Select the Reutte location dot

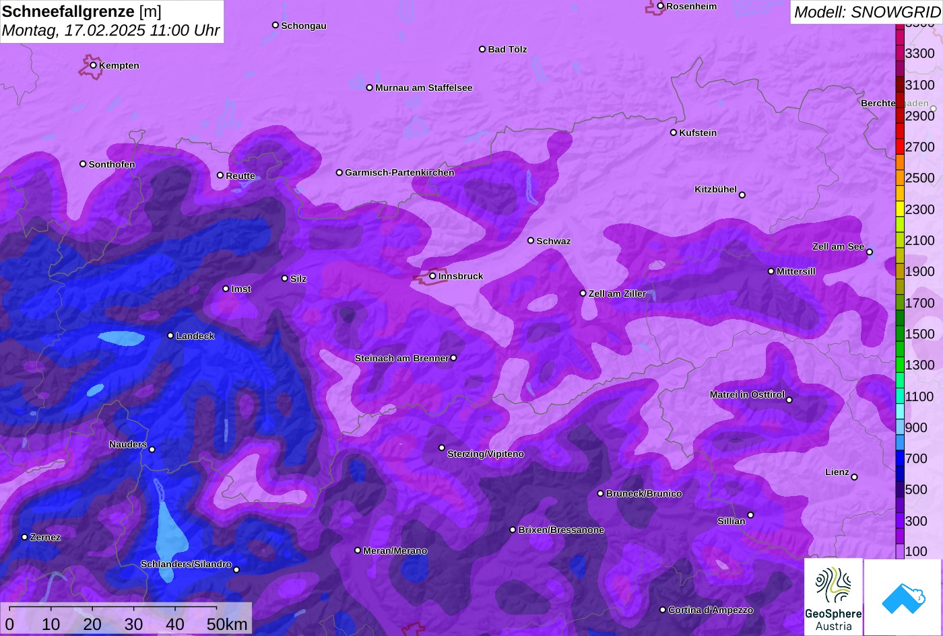pyautogui.click(x=220, y=176)
